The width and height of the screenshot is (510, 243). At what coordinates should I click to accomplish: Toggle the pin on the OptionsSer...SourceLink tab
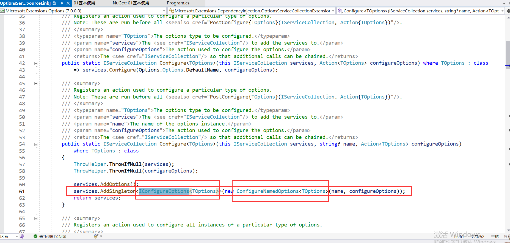point(62,3)
